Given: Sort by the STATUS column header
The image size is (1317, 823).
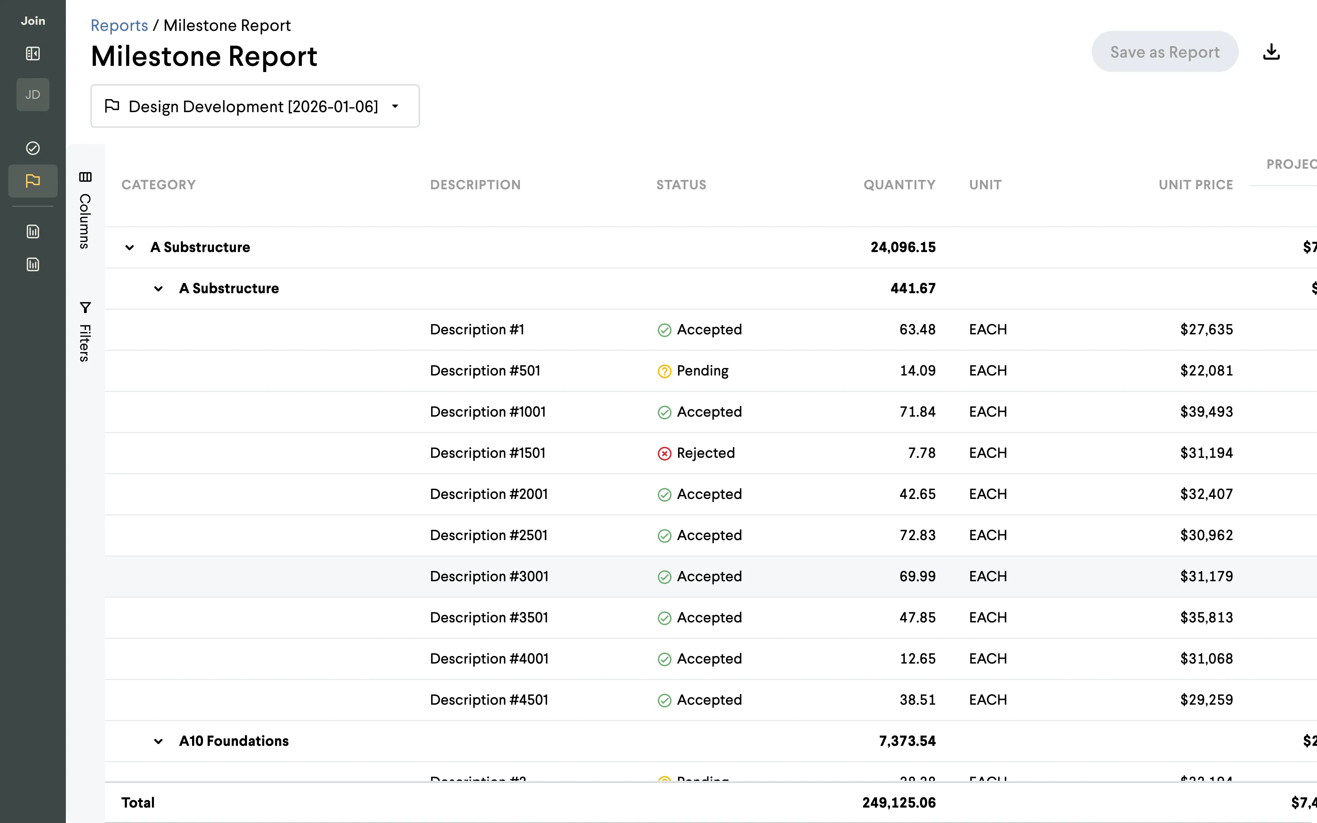Looking at the screenshot, I should 681,184.
